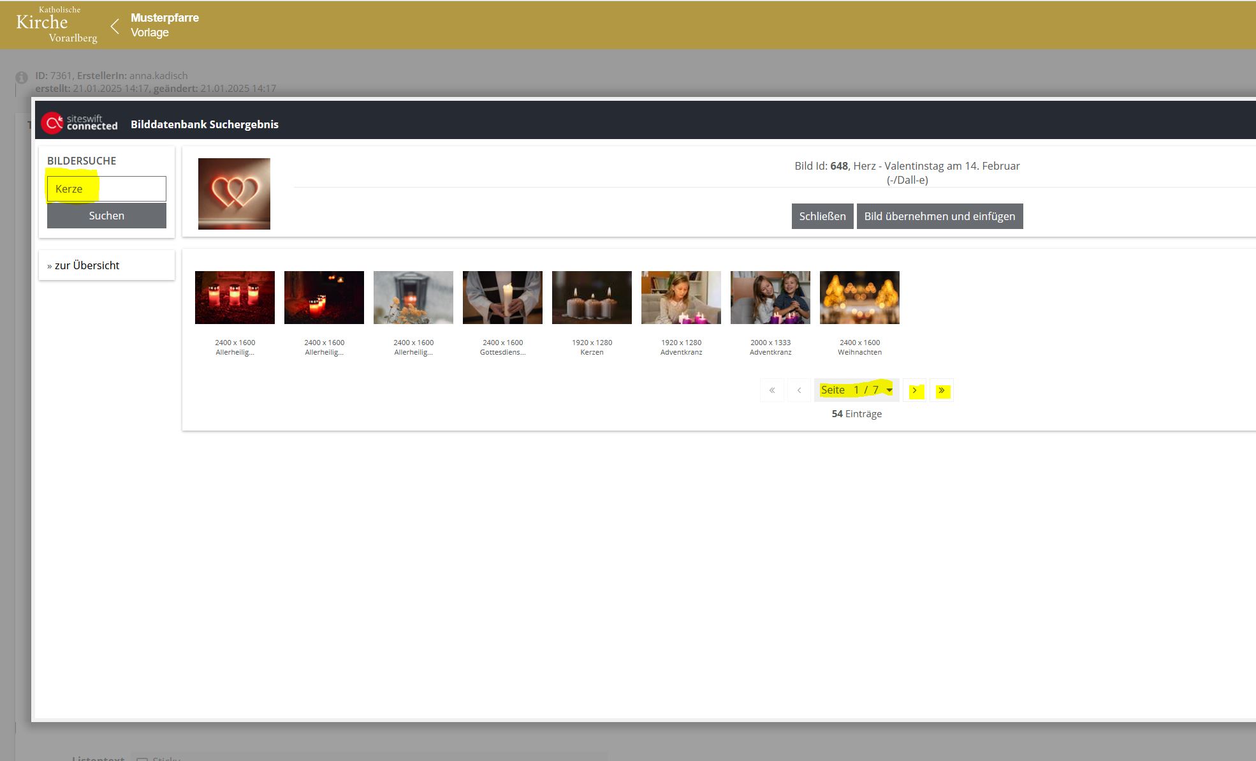The image size is (1256, 761).
Task: Click the back chevron next to Musterpfarre
Action: click(x=115, y=26)
